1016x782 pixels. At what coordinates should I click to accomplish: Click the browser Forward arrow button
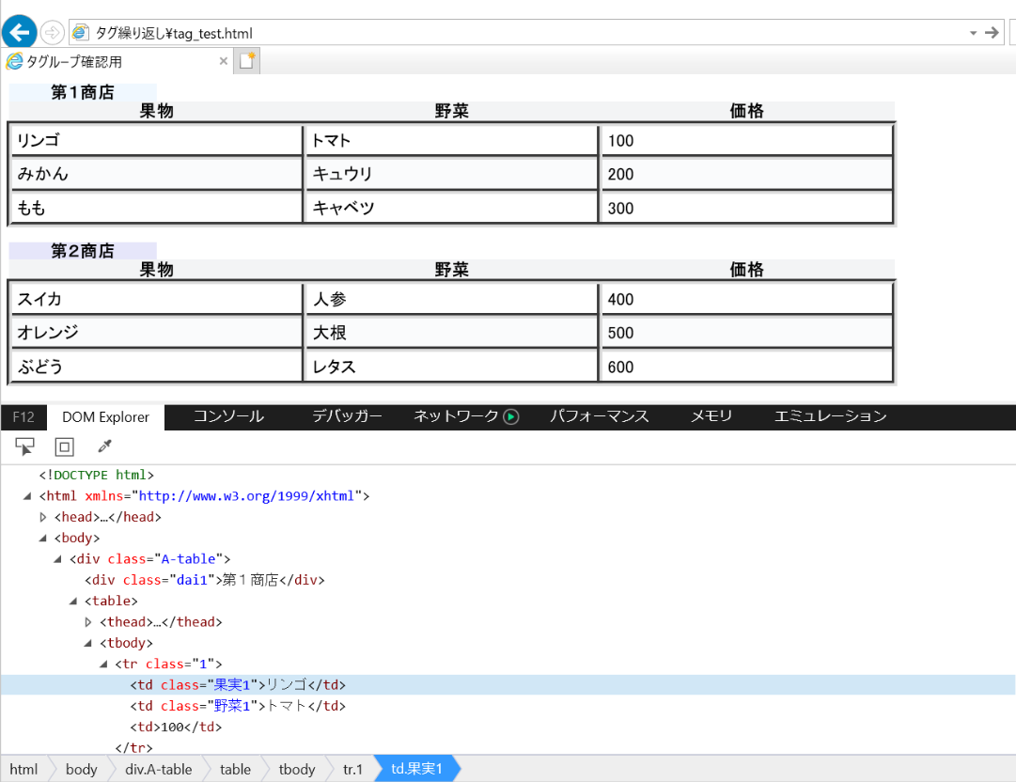pos(53,33)
